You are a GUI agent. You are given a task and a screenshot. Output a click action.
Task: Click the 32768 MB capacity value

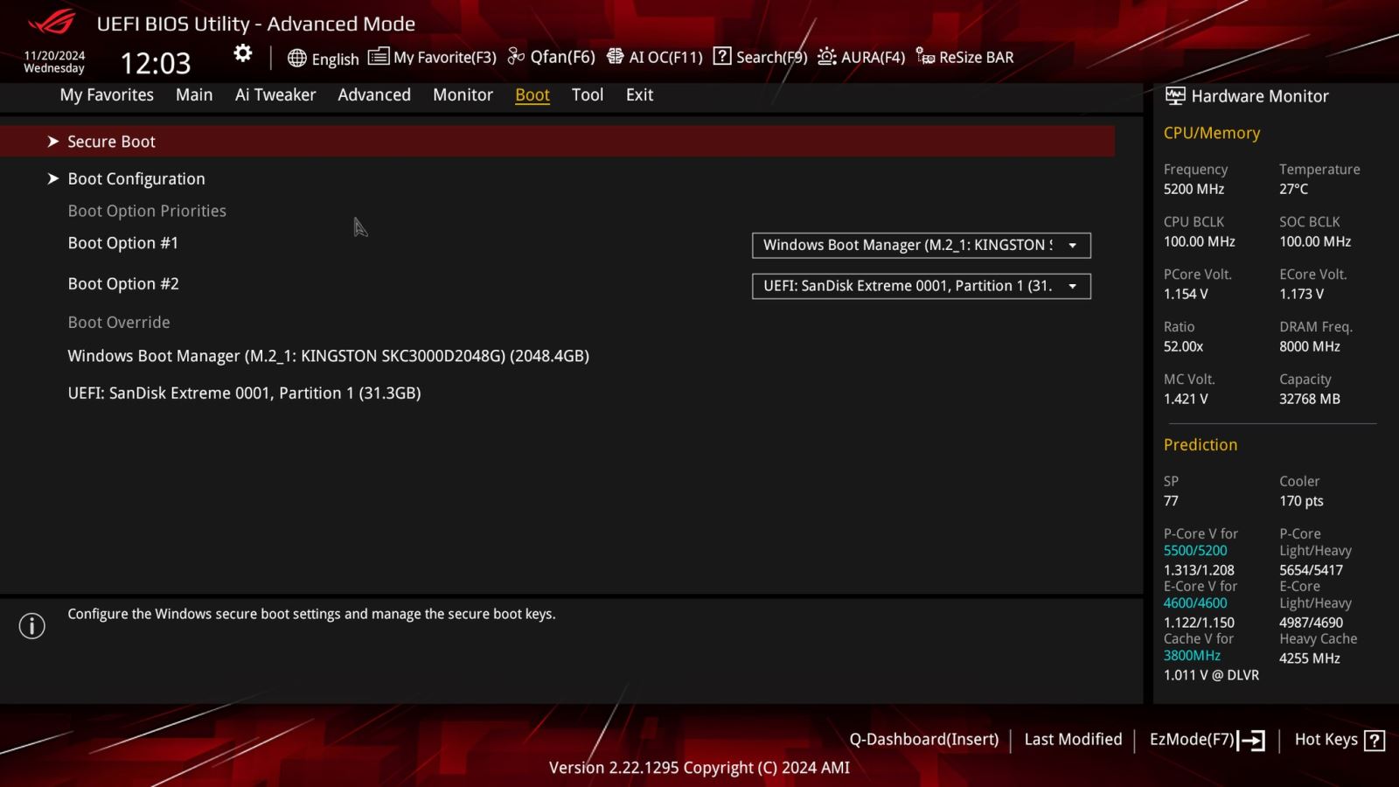(1310, 399)
